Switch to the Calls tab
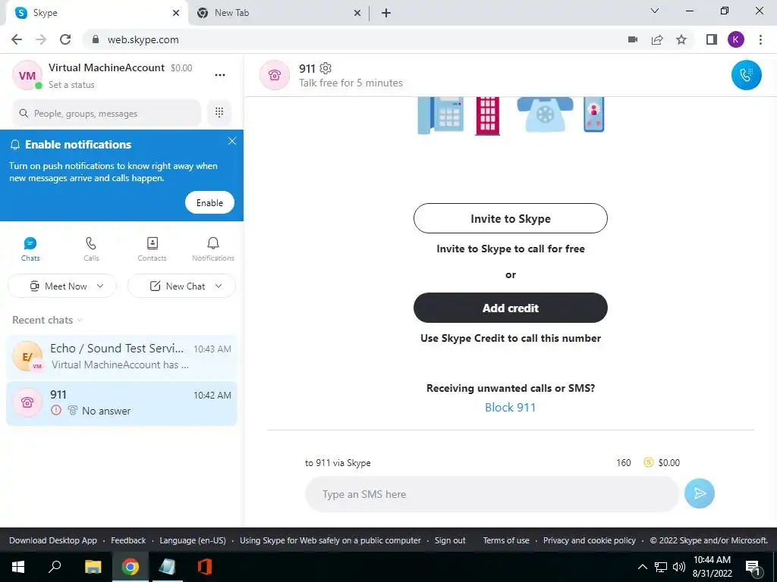 91,249
